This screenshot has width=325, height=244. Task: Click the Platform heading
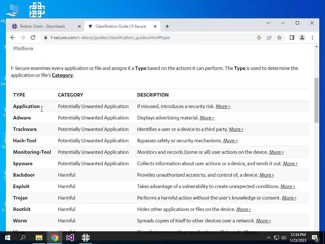pyautogui.click(x=23, y=48)
